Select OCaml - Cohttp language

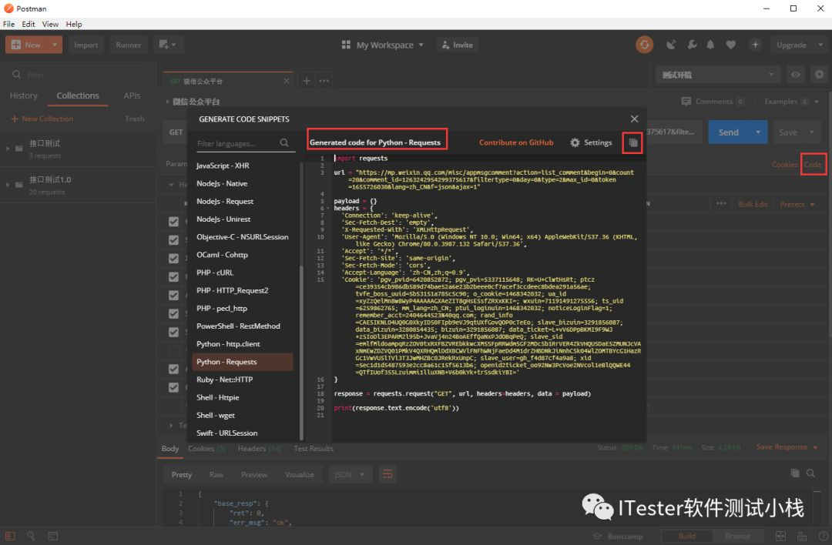(222, 255)
